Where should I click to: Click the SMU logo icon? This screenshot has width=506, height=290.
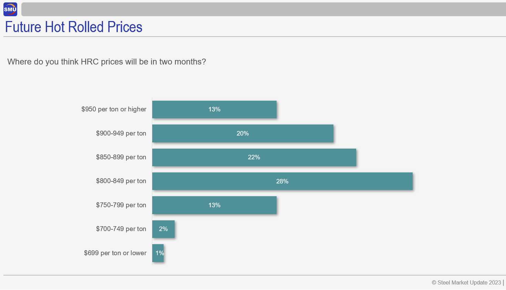pos(10,9)
